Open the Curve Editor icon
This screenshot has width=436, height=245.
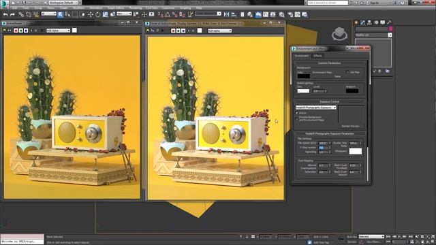(x=266, y=14)
